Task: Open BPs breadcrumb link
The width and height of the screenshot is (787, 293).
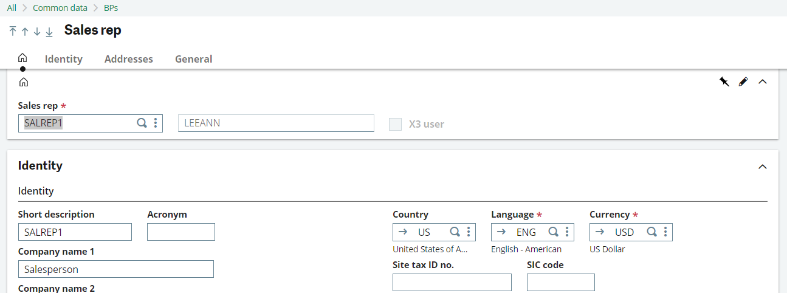Action: coord(110,8)
